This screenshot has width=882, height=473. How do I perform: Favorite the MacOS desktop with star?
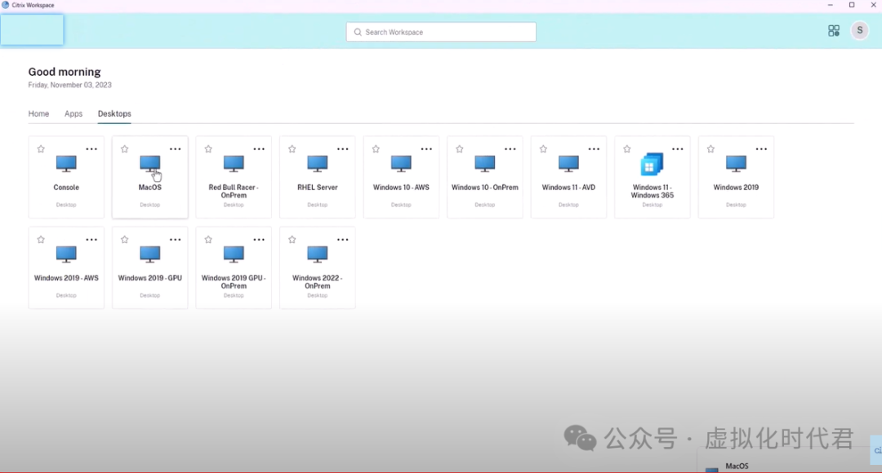coord(125,149)
